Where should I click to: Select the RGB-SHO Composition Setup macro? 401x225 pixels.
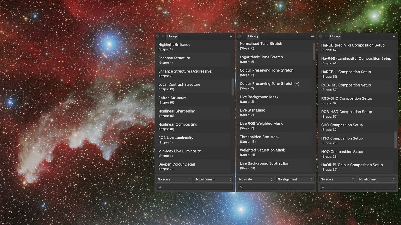tap(356, 100)
